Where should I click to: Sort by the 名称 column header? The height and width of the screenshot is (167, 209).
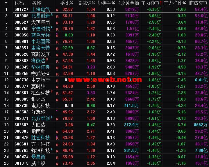click(x=36, y=3)
